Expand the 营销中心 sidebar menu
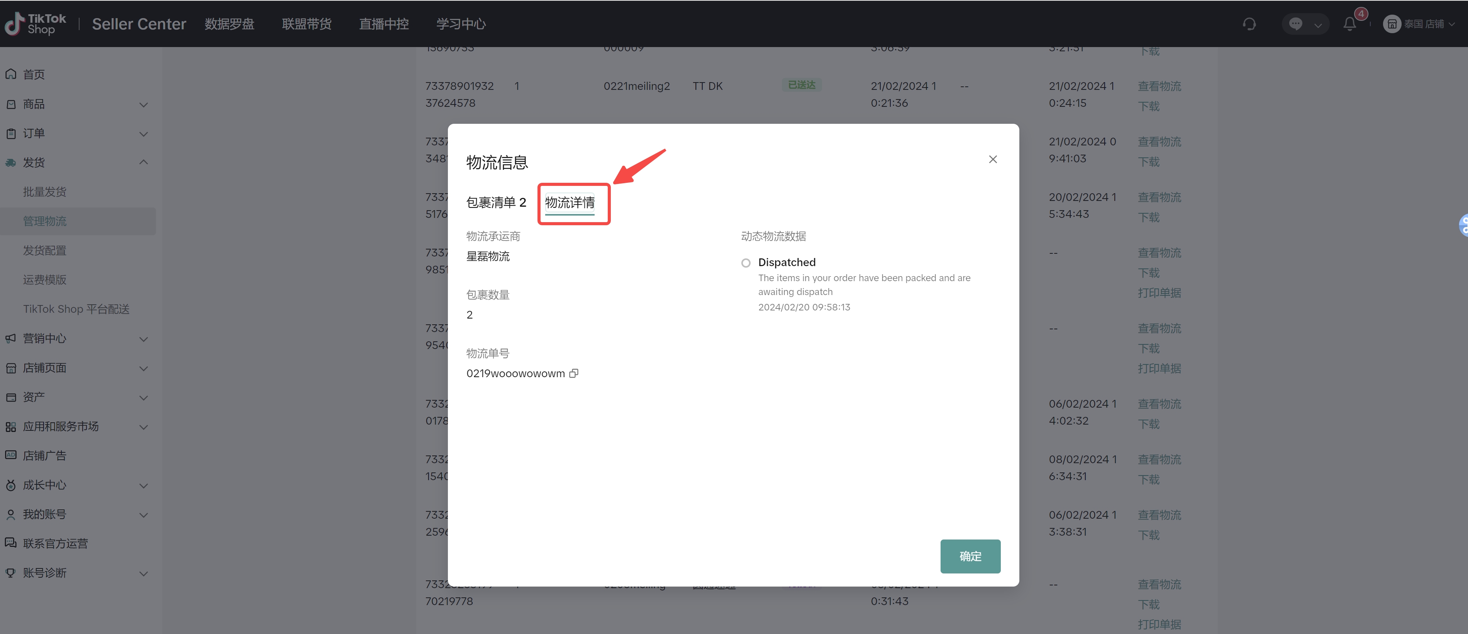 (x=143, y=339)
